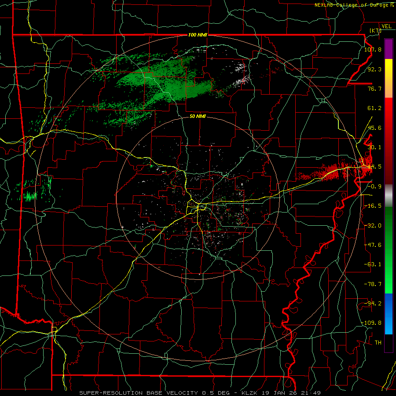The width and height of the screenshot is (396, 396).
Task: Click the 107.8 scale value
Action: pos(373,49)
